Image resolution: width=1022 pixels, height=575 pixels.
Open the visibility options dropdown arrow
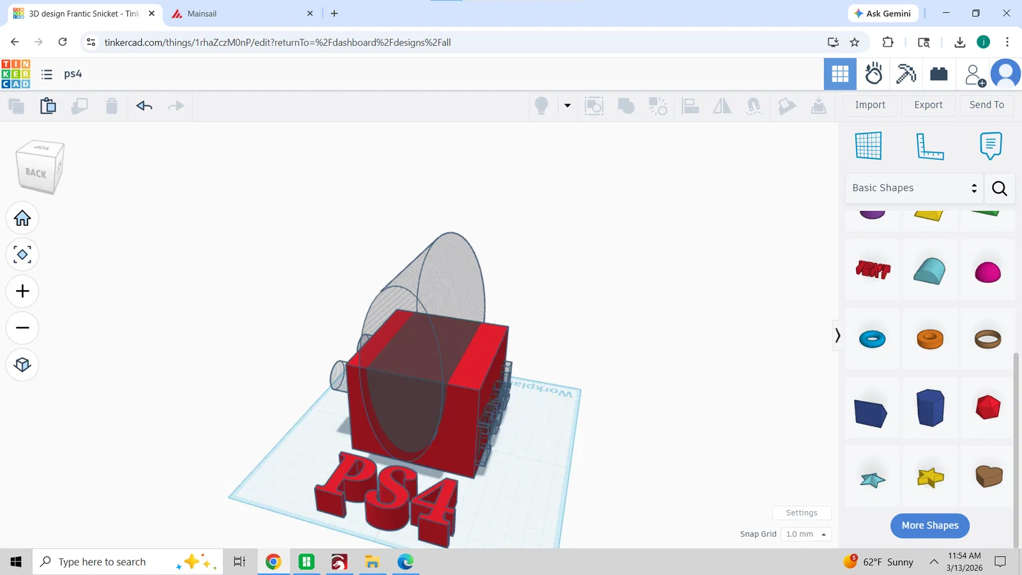coord(567,105)
